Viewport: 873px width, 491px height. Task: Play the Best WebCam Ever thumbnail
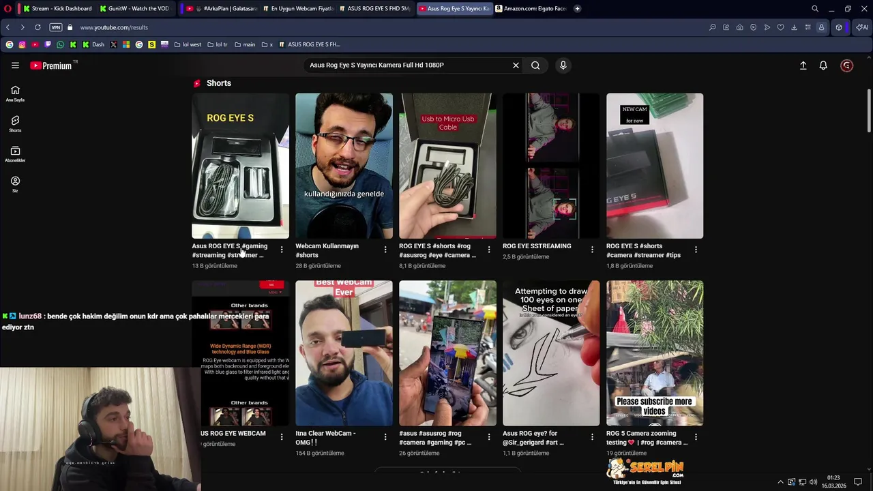point(344,353)
